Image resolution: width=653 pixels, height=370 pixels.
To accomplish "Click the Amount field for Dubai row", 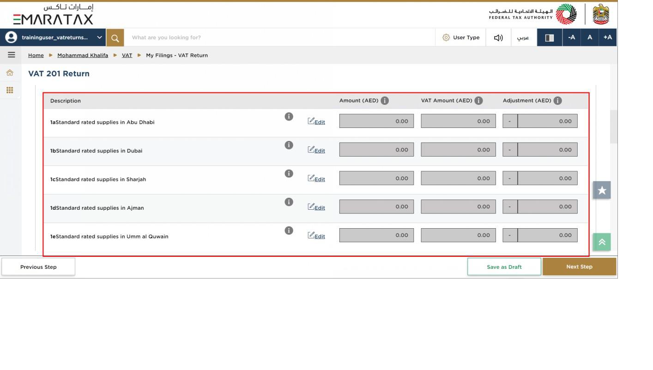I will click(376, 150).
